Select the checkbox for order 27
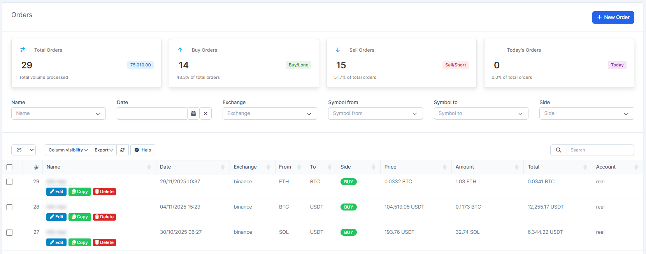The height and width of the screenshot is (254, 646). (9, 232)
